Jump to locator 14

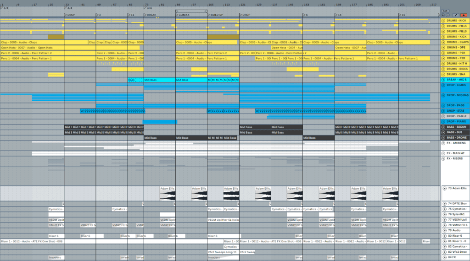[x=338, y=15]
